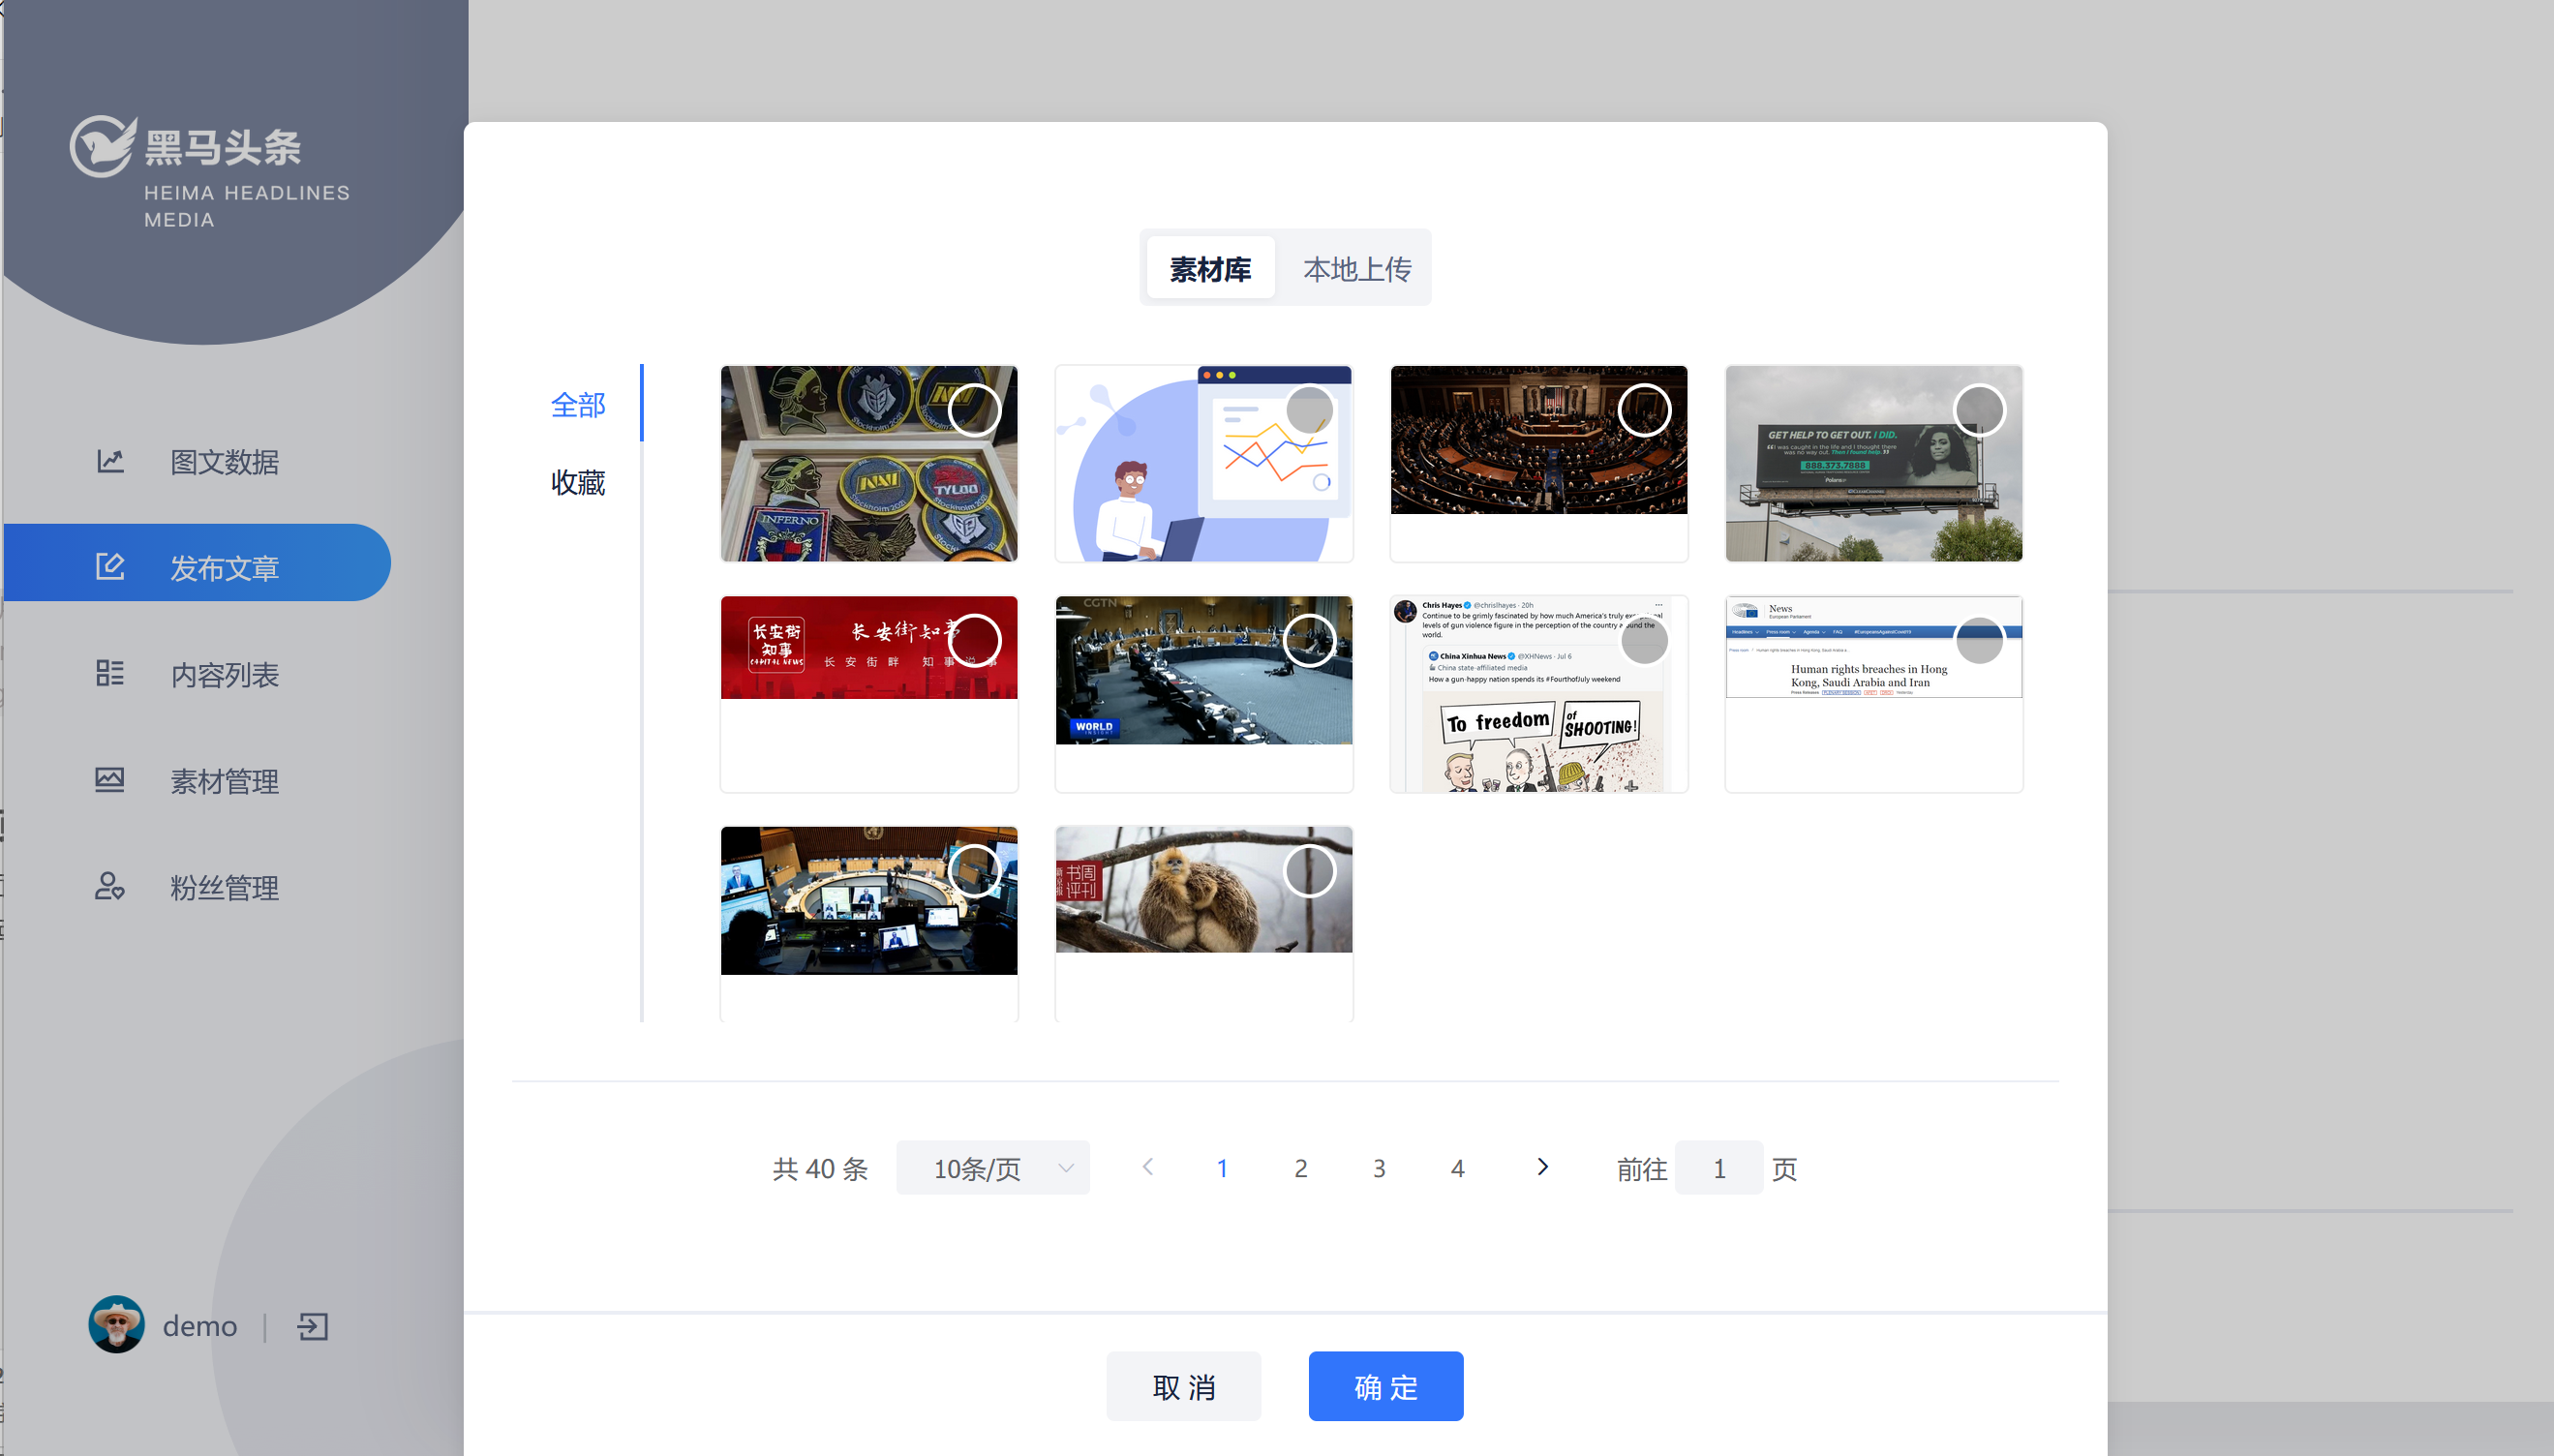The width and height of the screenshot is (2554, 1456).
Task: Click the user-heart icon beside 粉丝管理
Action: (x=110, y=887)
